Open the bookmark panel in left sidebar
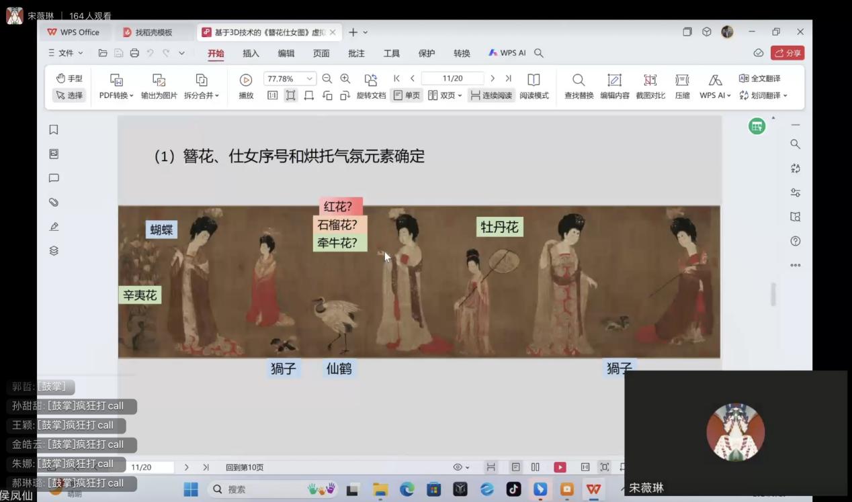Image resolution: width=852 pixels, height=502 pixels. coord(54,130)
